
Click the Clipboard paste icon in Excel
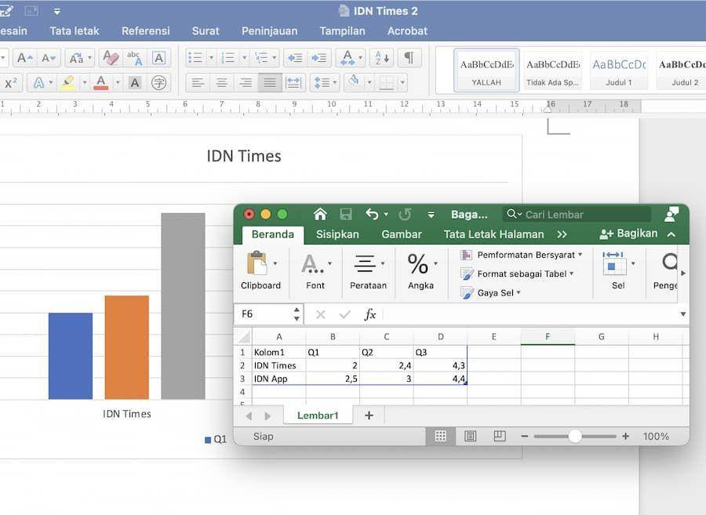[x=257, y=263]
